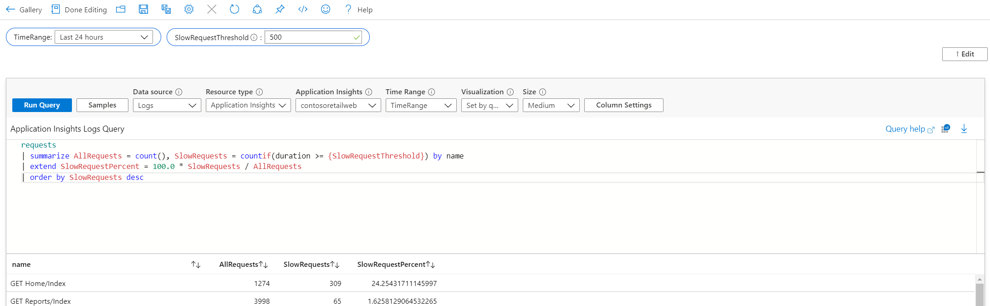The width and height of the screenshot is (990, 306).
Task: Sort by the name column arrows
Action: 196,265
